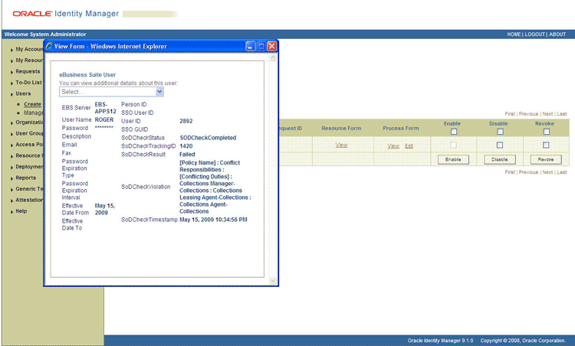This screenshot has height=346, width=575.
Task: Click Last in bottom pagination
Action: tap(562, 172)
